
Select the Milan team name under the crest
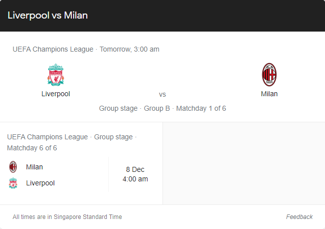point(269,94)
